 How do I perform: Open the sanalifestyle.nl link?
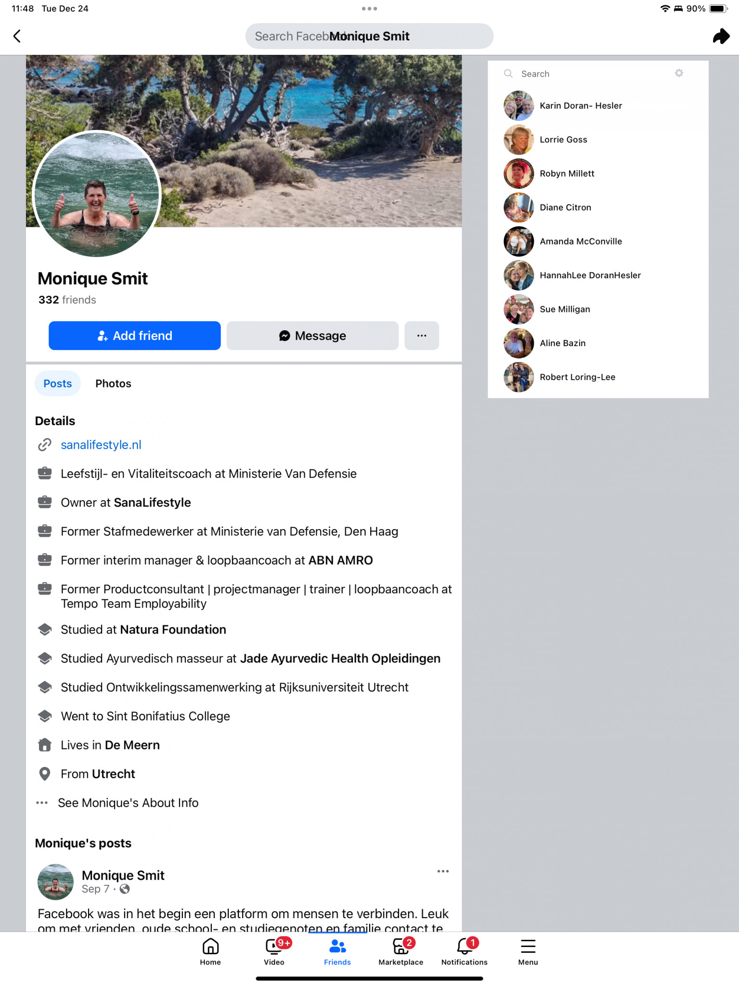101,445
